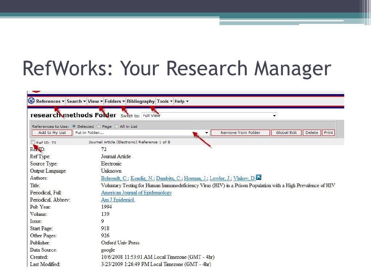Click the Delete button
This screenshot has width=371, height=278.
(x=312, y=132)
